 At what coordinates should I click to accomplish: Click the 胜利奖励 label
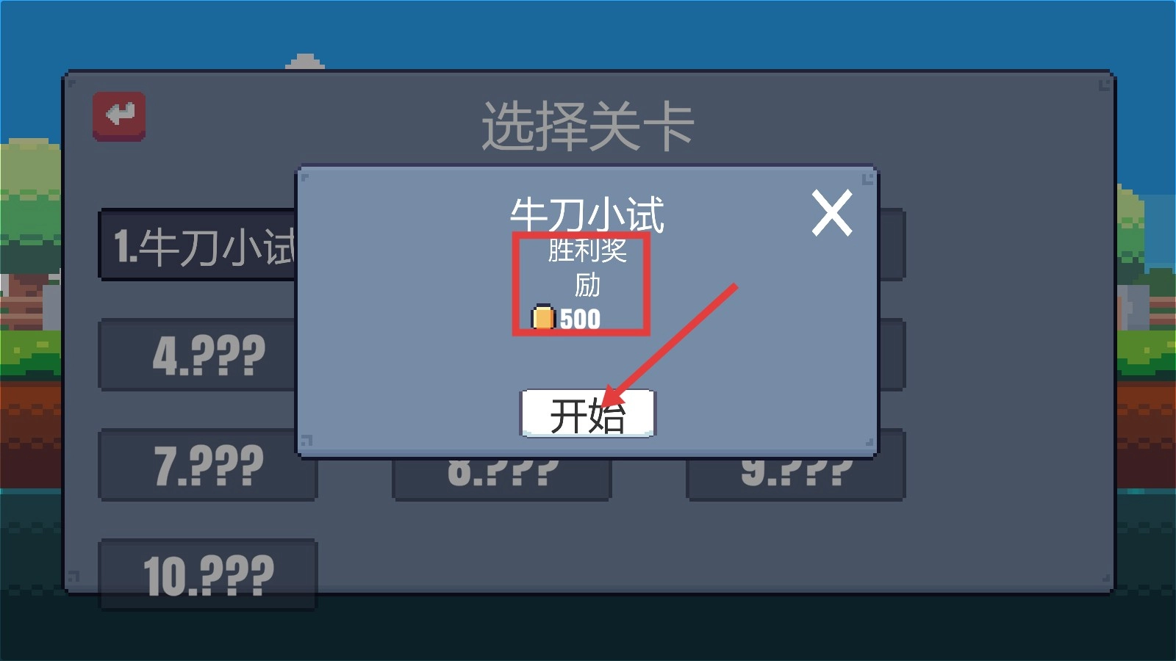587,267
